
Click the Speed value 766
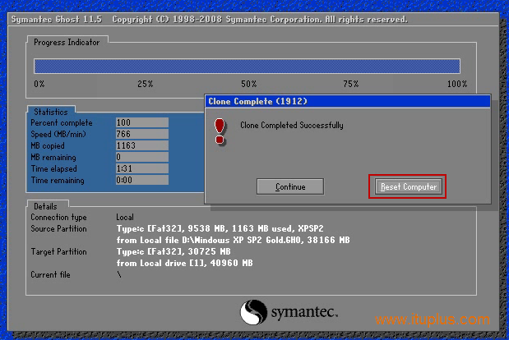point(142,134)
